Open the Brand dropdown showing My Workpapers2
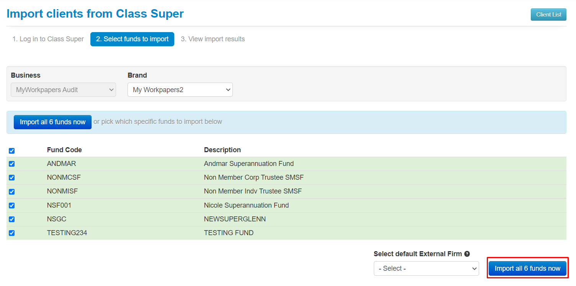This screenshot has height=286, width=576. 180,90
